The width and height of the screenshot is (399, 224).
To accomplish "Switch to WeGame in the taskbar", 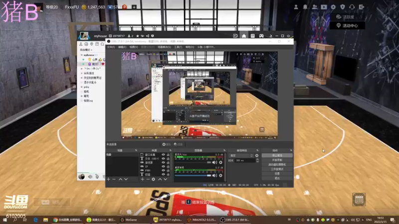I will pos(129,220).
